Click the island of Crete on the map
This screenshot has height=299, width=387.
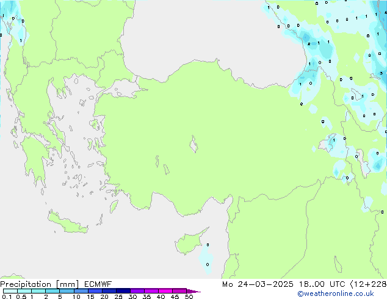click(67, 222)
